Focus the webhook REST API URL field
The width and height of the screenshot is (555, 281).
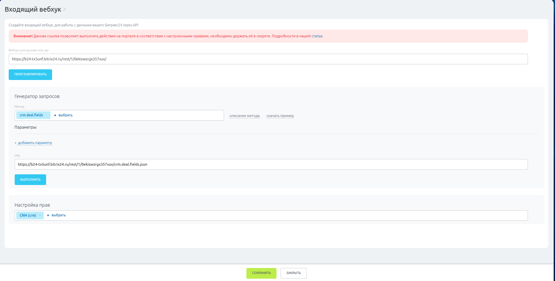point(267,59)
